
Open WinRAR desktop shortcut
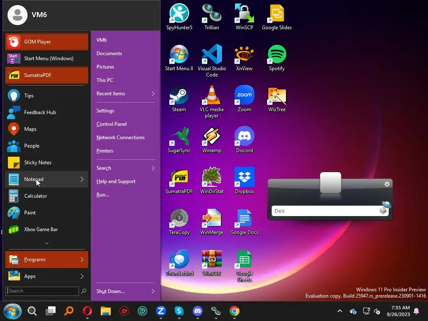(211, 262)
